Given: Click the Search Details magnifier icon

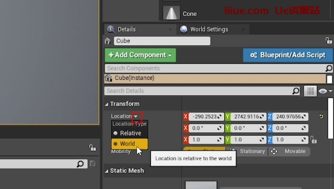Looking at the screenshot, I should [x=296, y=91].
